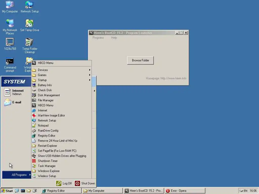The image size is (259, 194).
Task: Click the Registry Editor icon in programs list
Action: [34, 136]
